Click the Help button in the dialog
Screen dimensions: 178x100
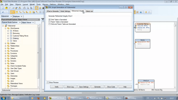pyautogui.click(x=125, y=87)
